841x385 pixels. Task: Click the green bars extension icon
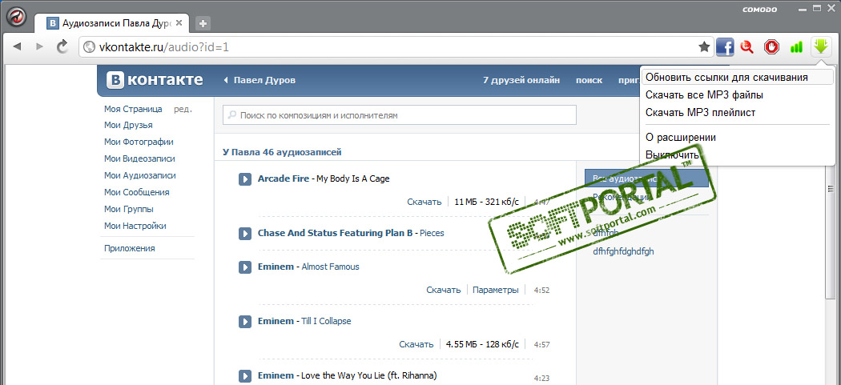tap(796, 47)
